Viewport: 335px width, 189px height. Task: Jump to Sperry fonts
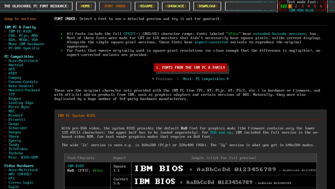14,140
